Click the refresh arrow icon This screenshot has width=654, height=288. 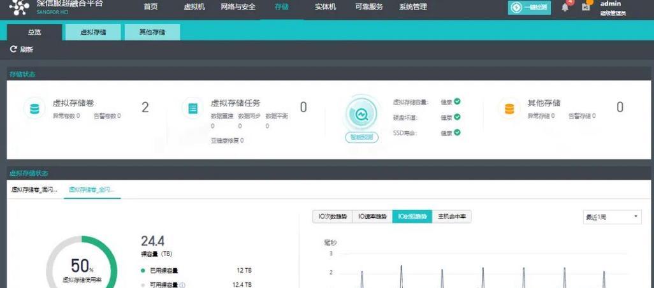(x=13, y=49)
